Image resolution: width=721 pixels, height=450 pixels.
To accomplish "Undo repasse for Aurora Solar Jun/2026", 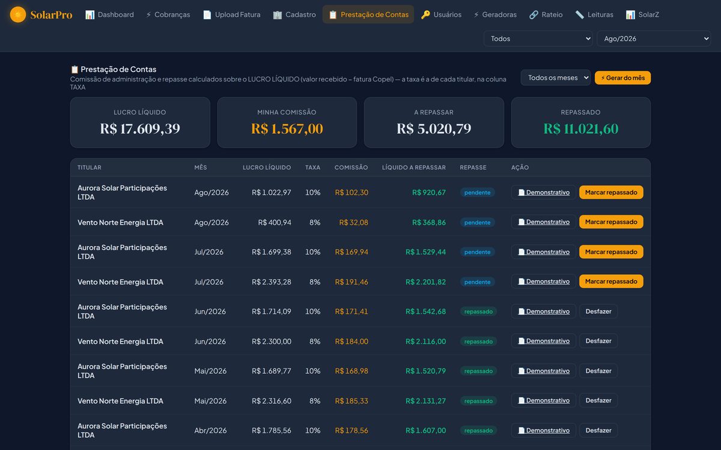I will coord(598,311).
